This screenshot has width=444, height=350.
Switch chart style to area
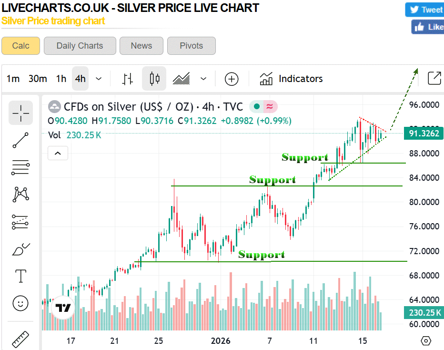182,79
